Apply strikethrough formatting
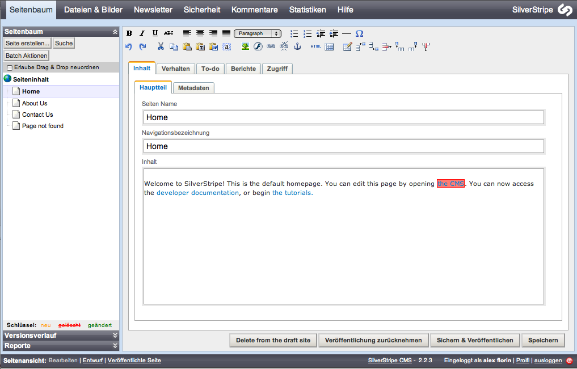 [x=169, y=33]
